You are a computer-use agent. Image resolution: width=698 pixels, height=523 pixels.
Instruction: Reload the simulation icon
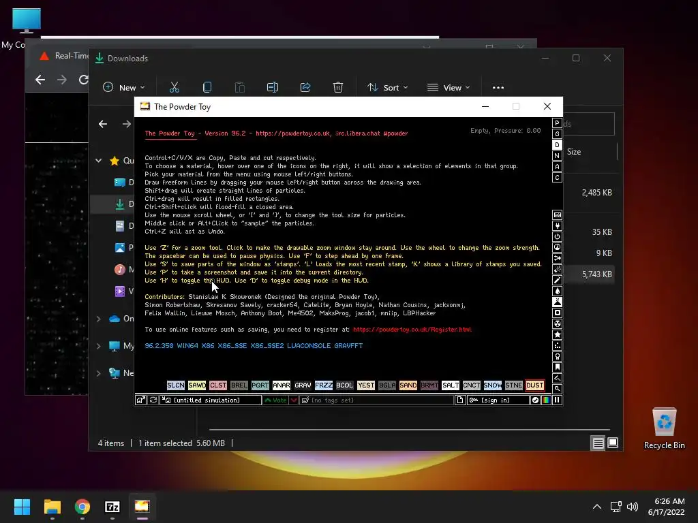pyautogui.click(x=153, y=400)
